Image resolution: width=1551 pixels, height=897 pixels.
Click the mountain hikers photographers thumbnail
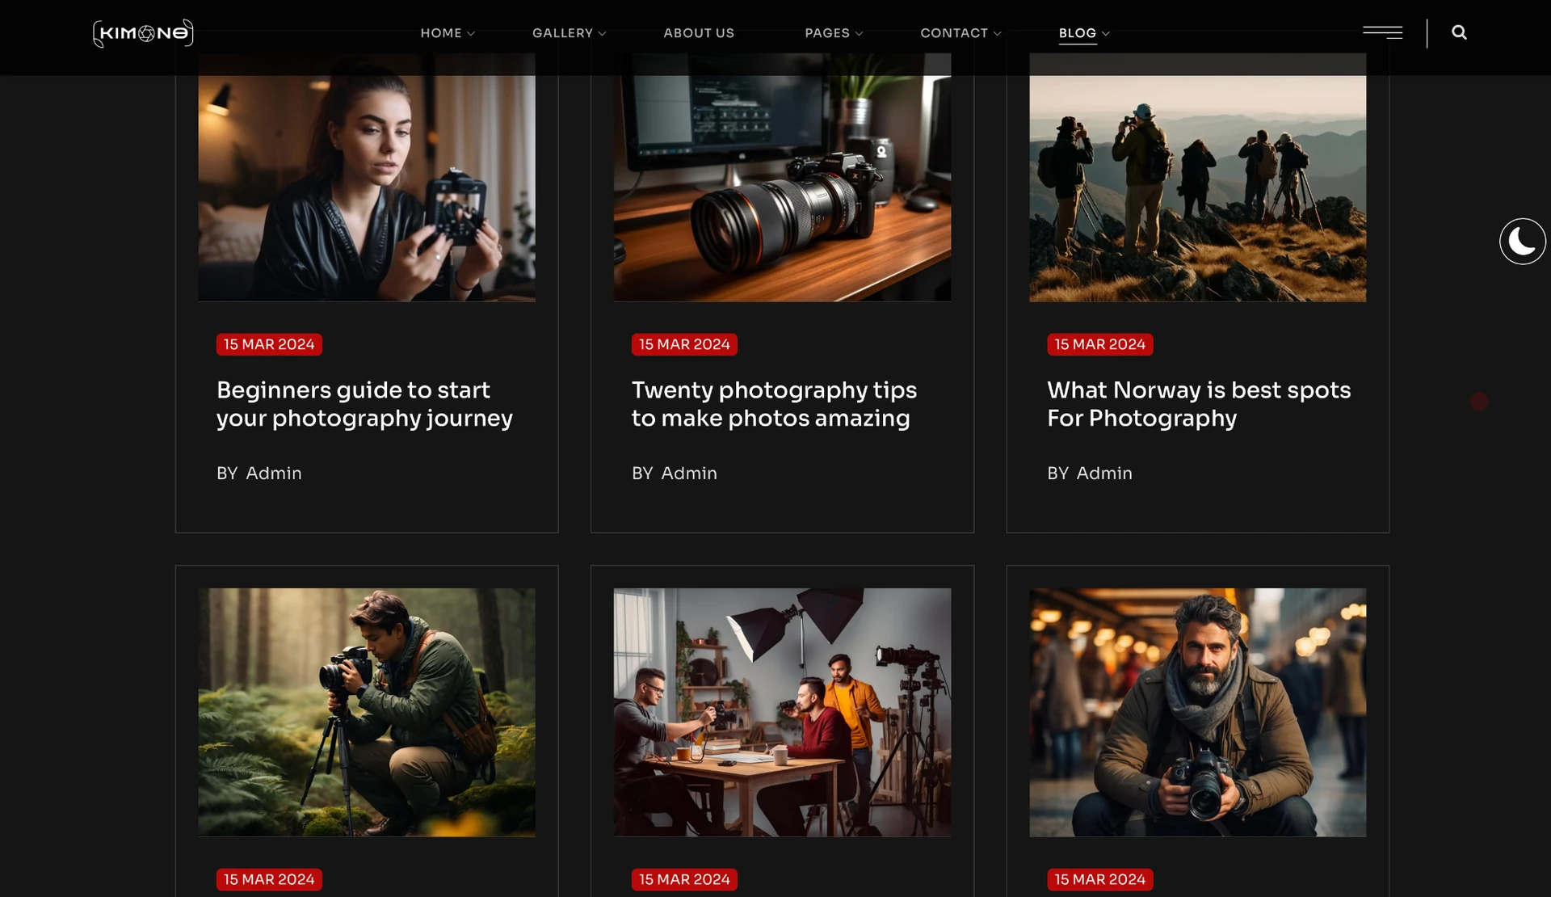1197,186
